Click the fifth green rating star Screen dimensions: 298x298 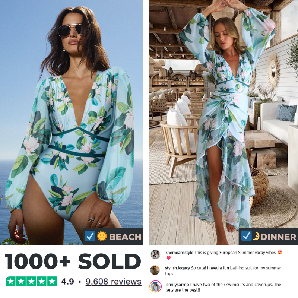click(x=52, y=282)
